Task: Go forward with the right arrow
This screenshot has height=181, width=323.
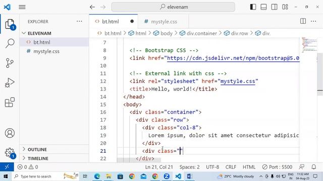Action: (103, 7)
